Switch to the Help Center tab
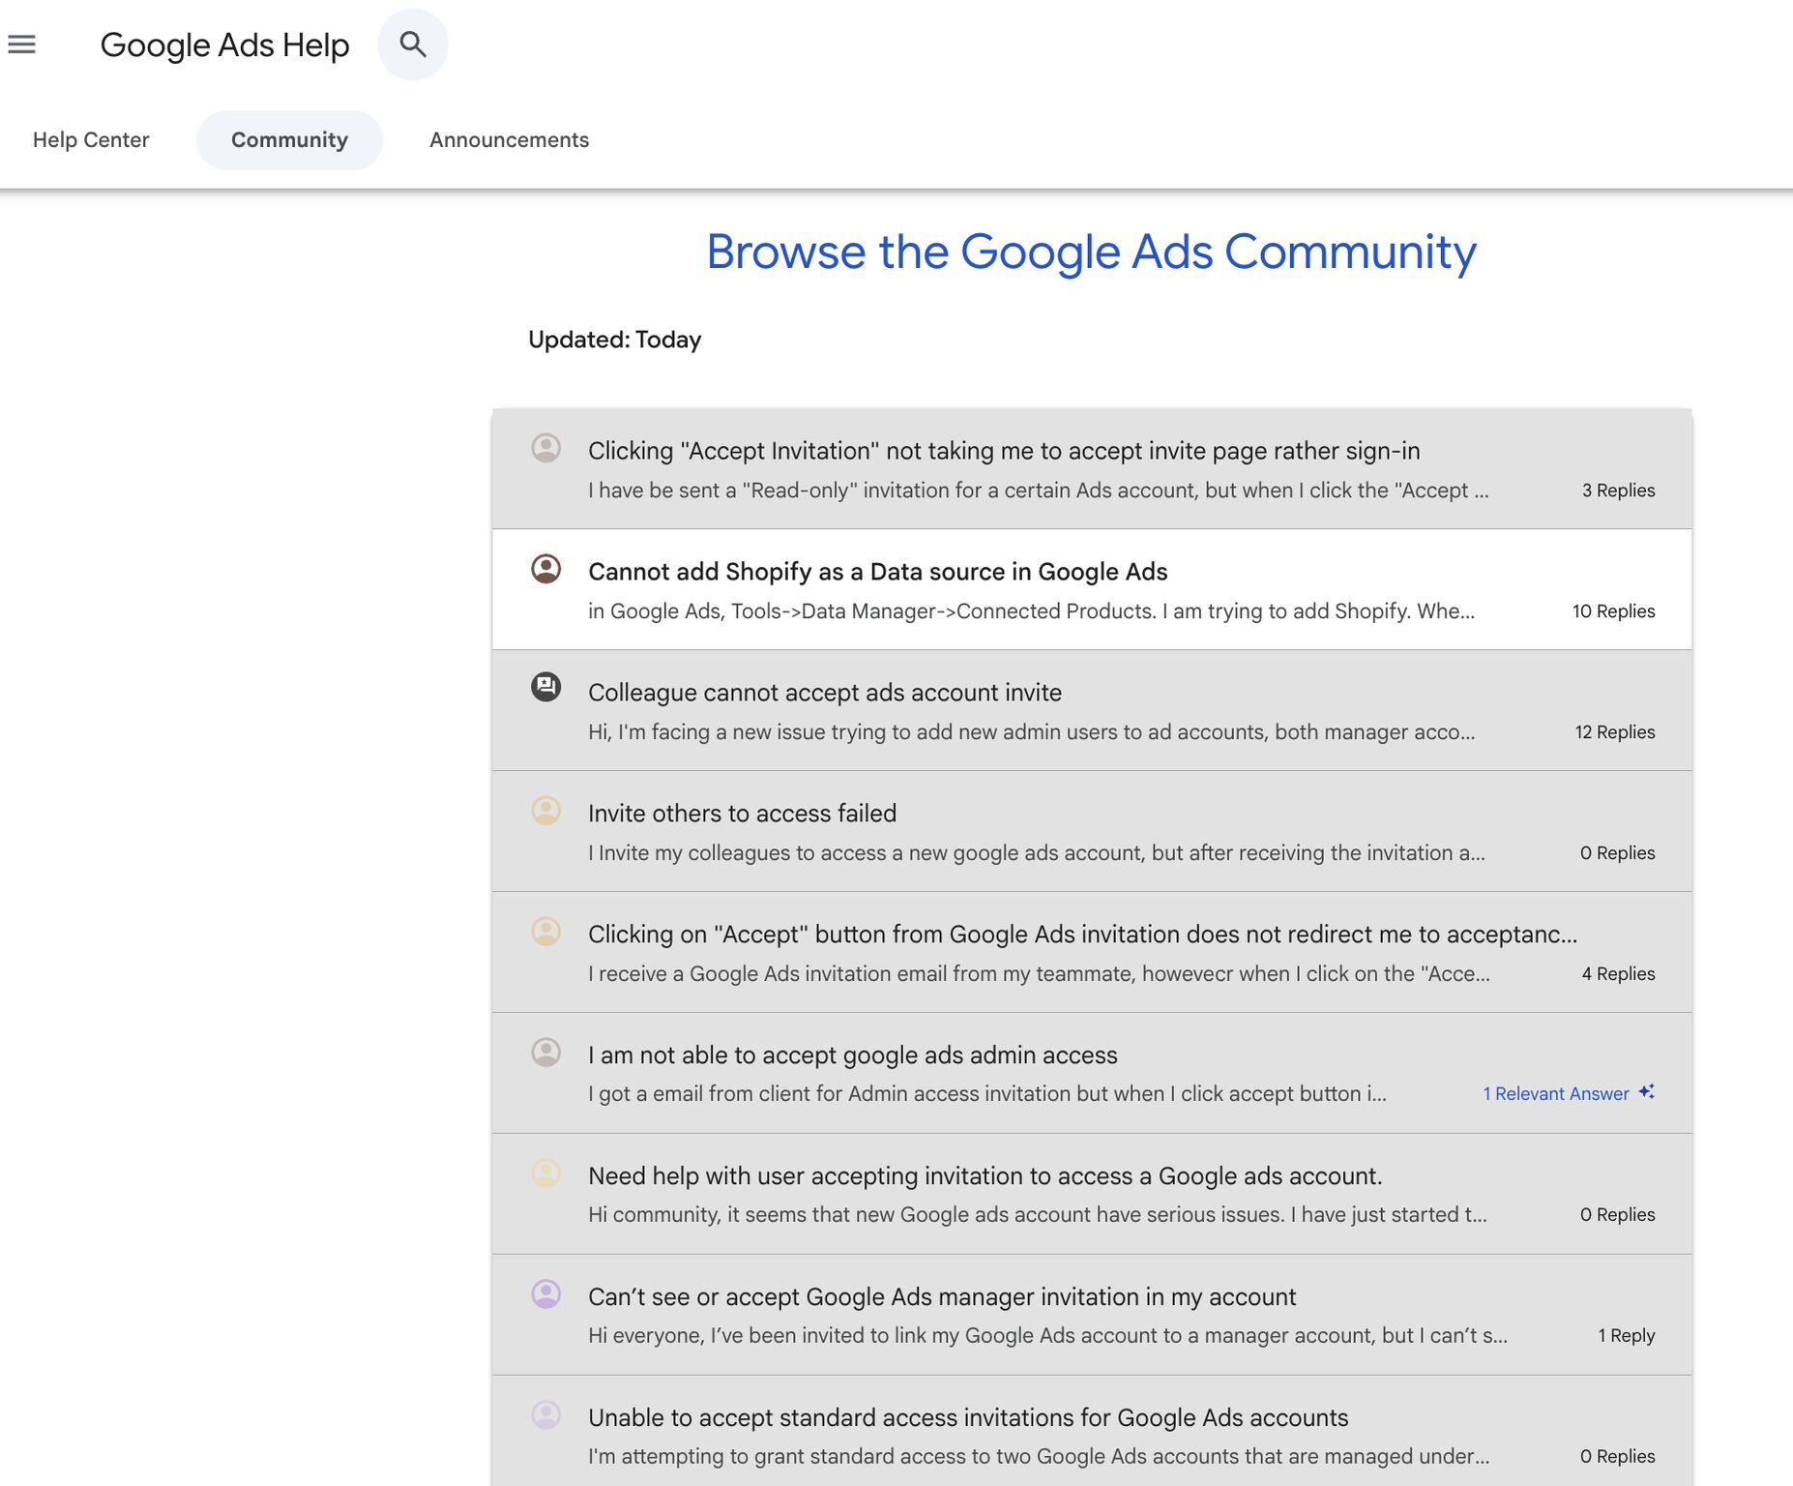The height and width of the screenshot is (1486, 1793). pos(91,140)
